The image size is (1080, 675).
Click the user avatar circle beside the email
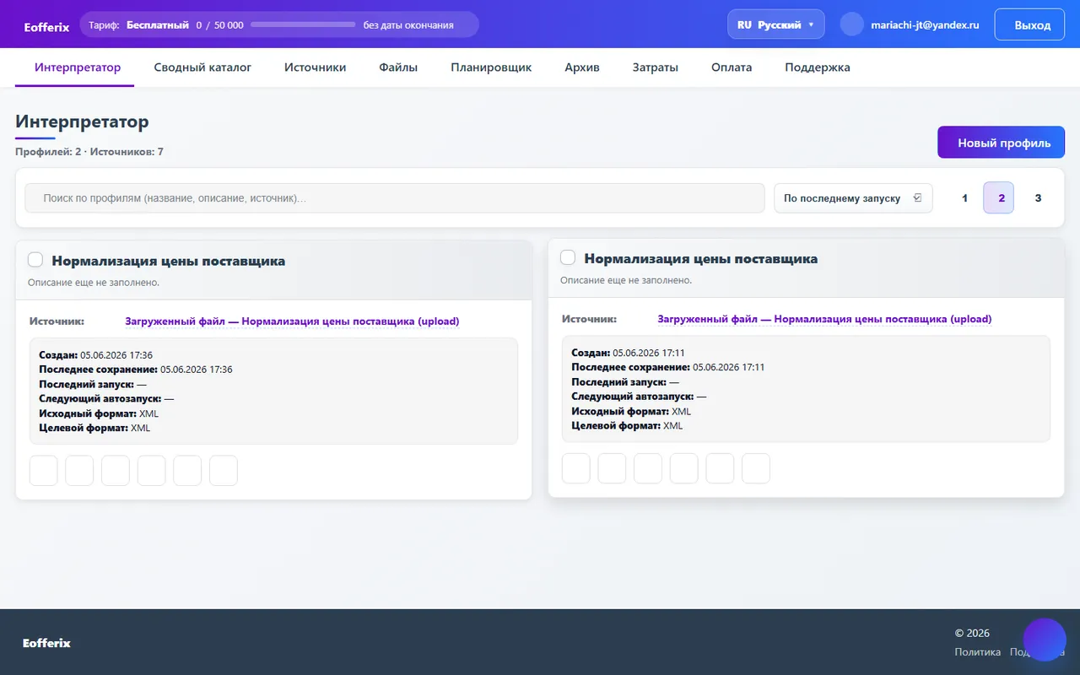(852, 24)
